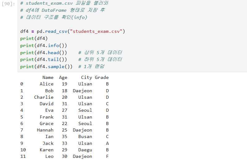Click Daejeon in Leo's row
The height and width of the screenshot is (160, 247).
[x=83, y=157]
